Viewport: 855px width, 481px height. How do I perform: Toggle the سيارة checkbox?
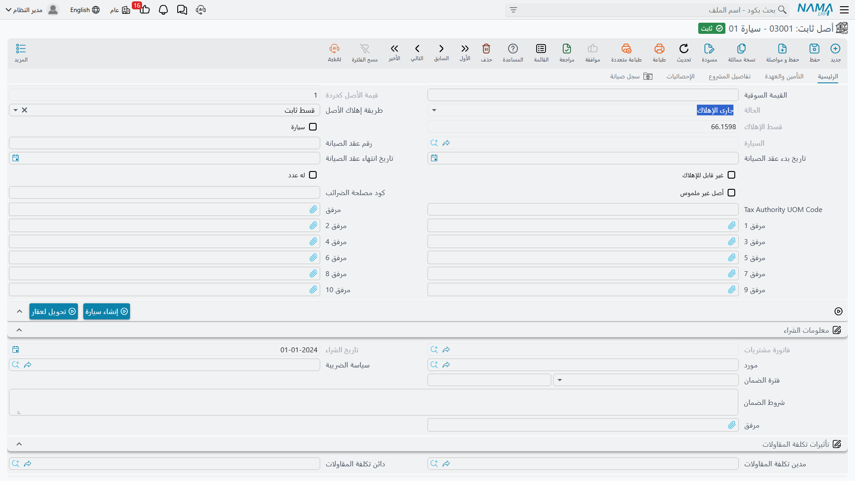313,127
